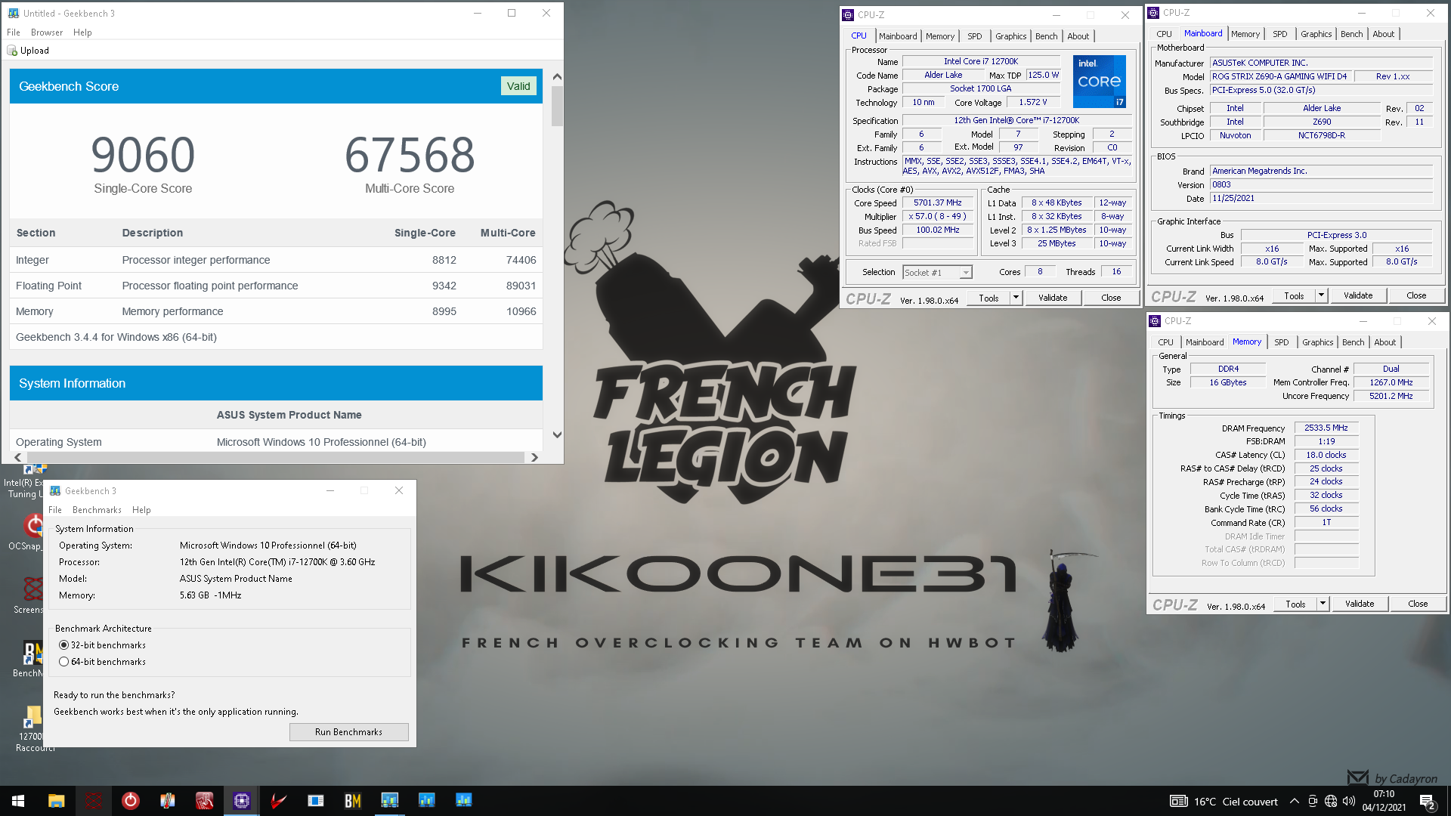Screen dimensions: 1451x816
Task: Click the Integer row in Geekbench results
Action: pyautogui.click(x=276, y=260)
